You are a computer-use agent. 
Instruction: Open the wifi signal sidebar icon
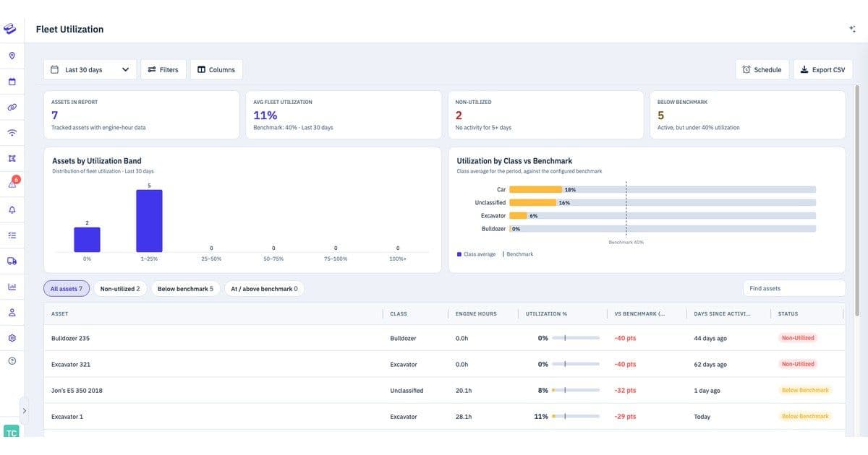point(12,133)
